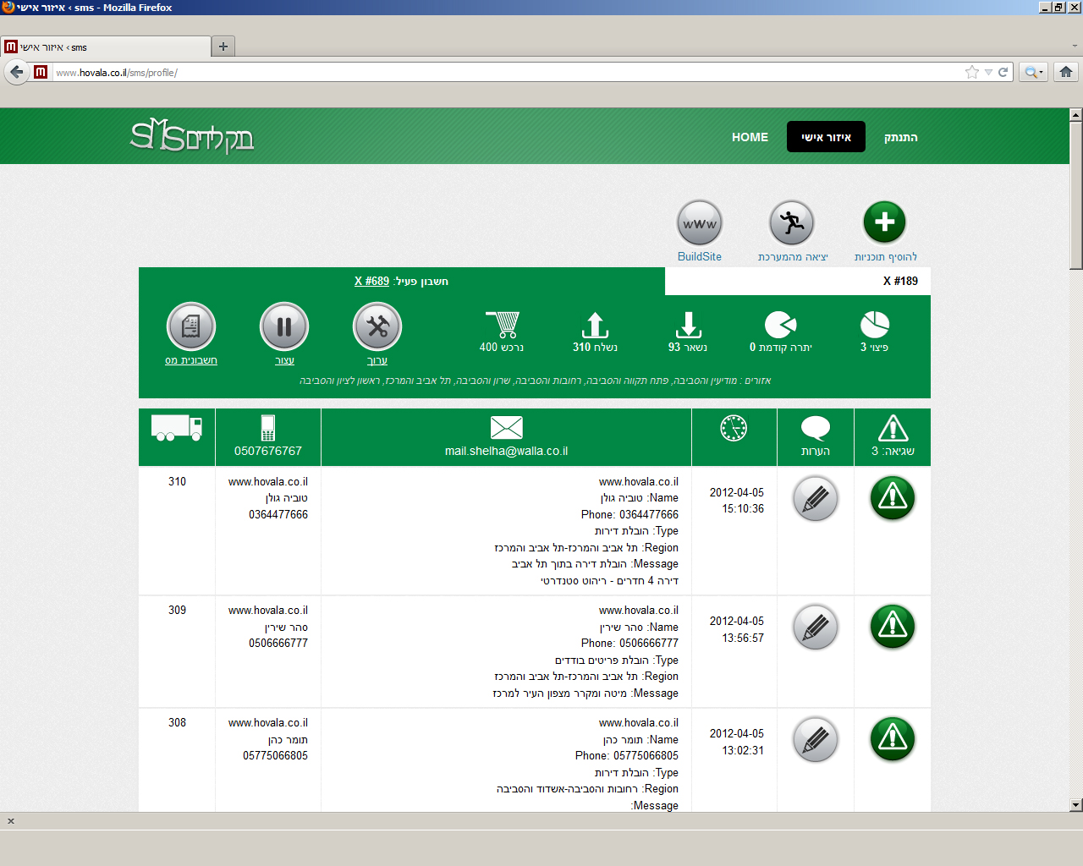Click the pencil note icon for lead 308

click(816, 740)
